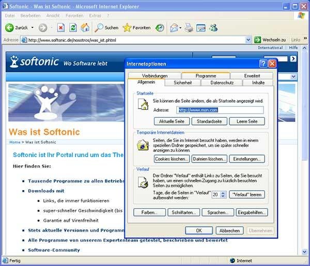Click the Internet zone globe in status bar
This screenshot has height=266, width=310.
233,260
